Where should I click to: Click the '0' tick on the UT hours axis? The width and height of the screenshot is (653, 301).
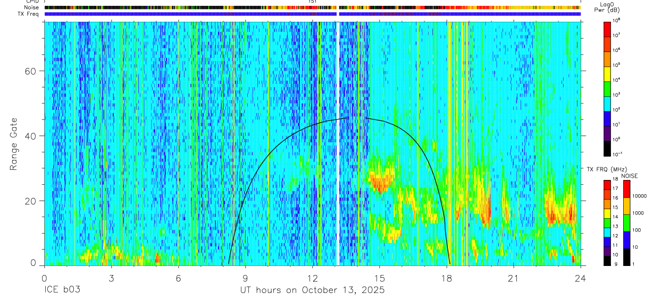[44, 278]
